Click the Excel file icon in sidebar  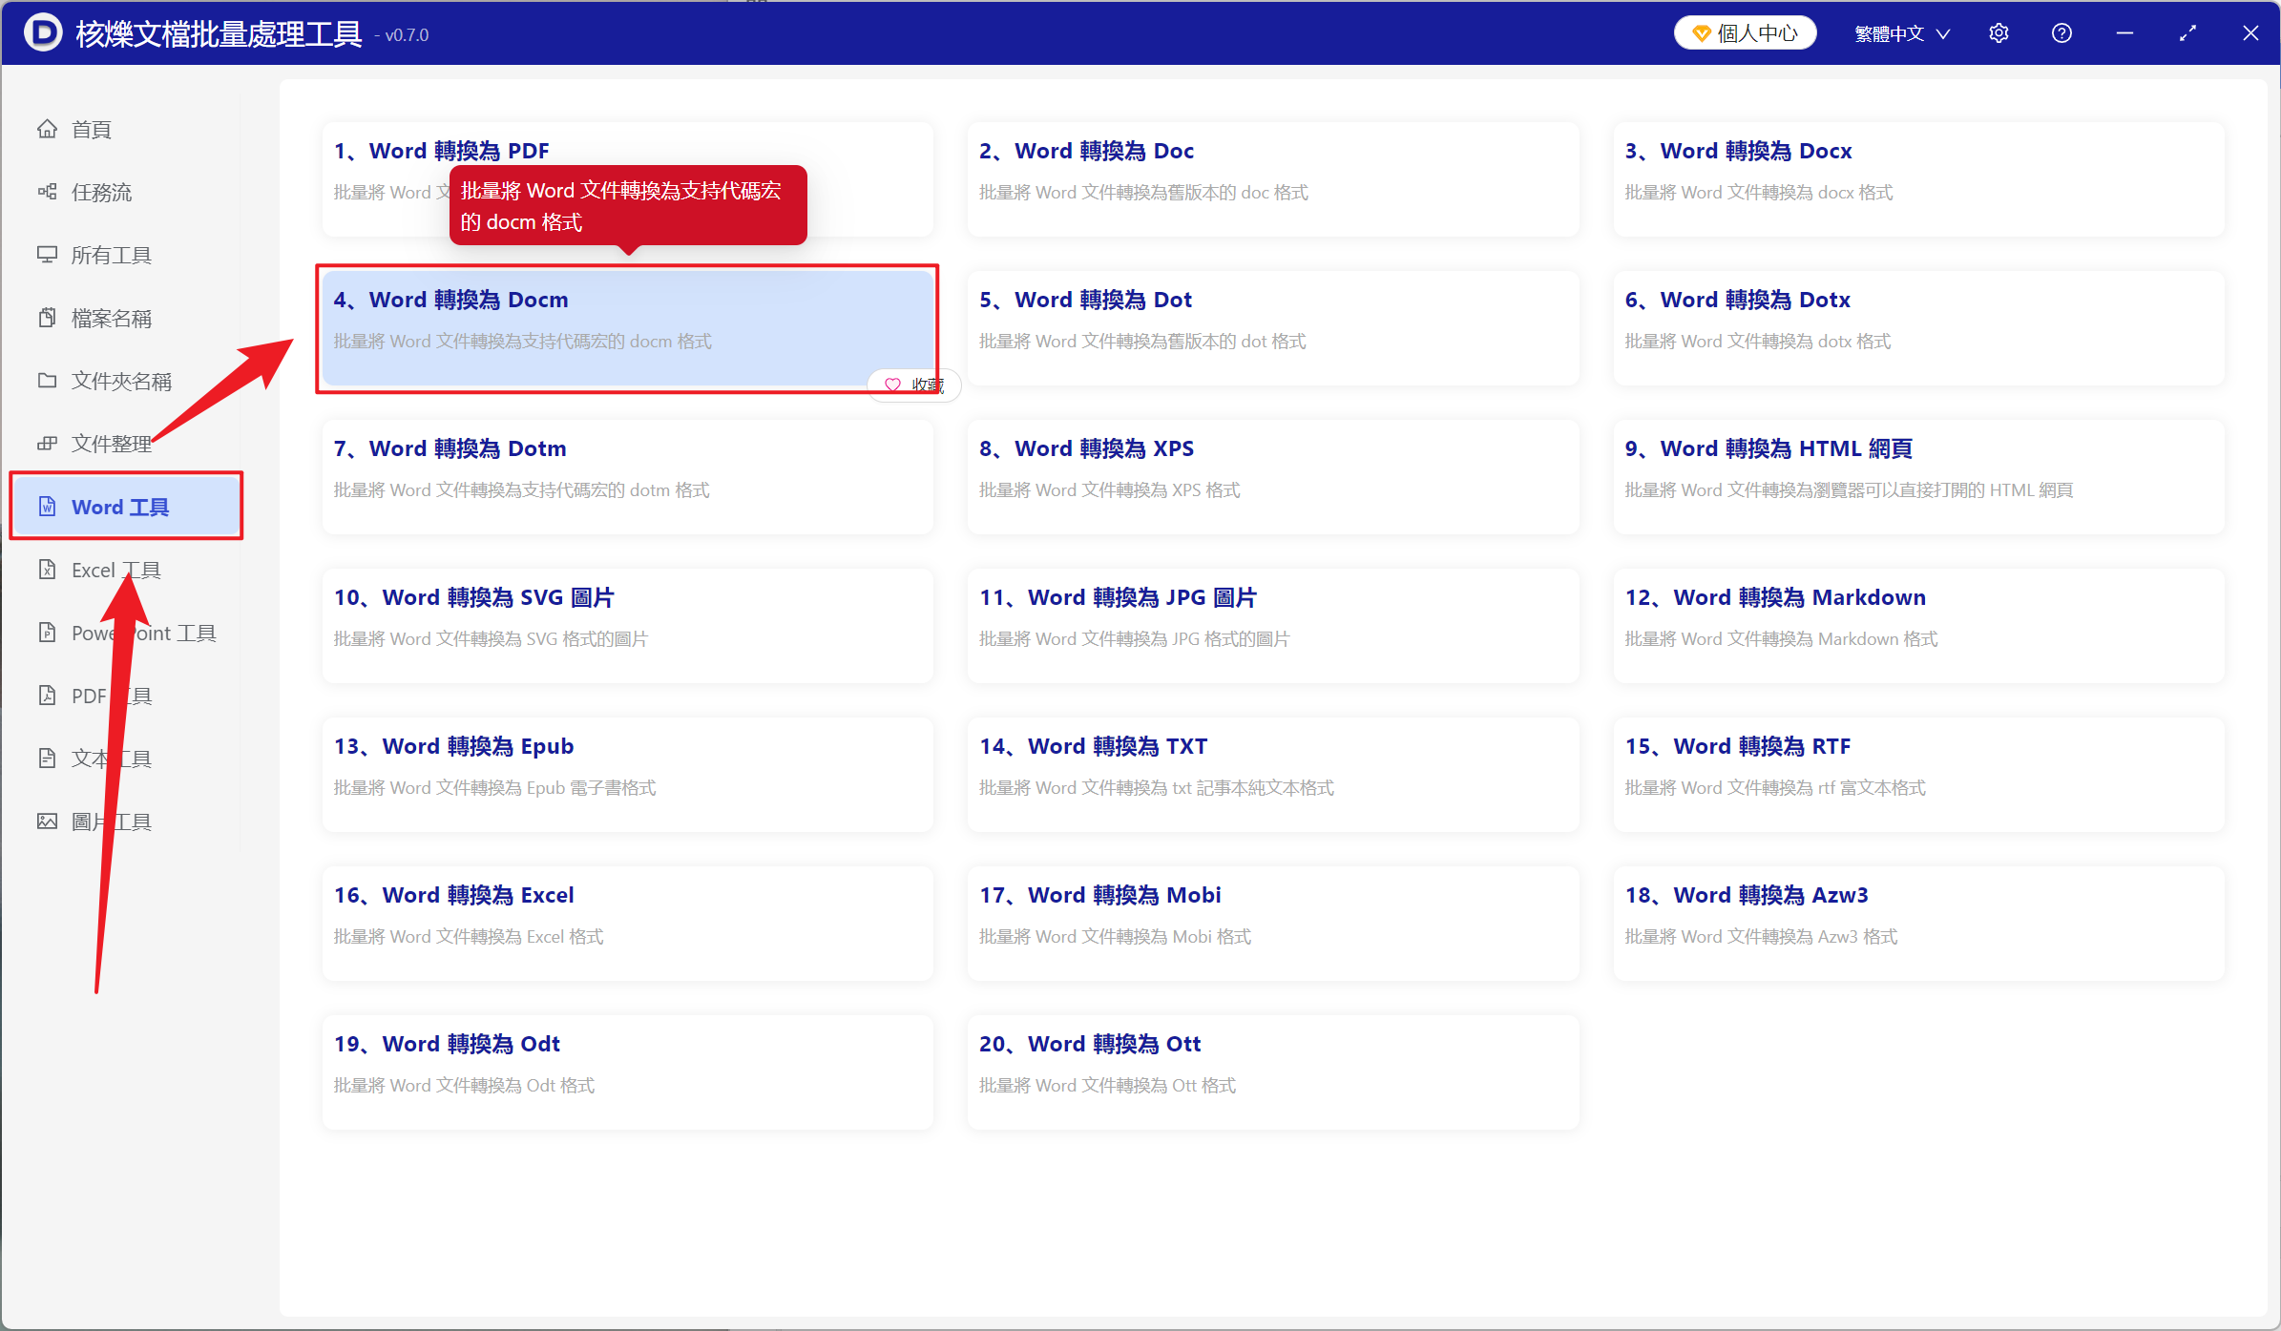[47, 570]
